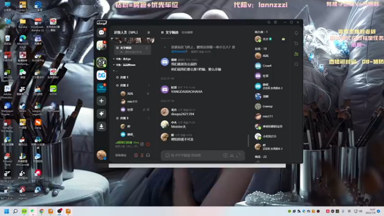Click the search icon below member list toggle
384x216 pixels.
pos(296,64)
